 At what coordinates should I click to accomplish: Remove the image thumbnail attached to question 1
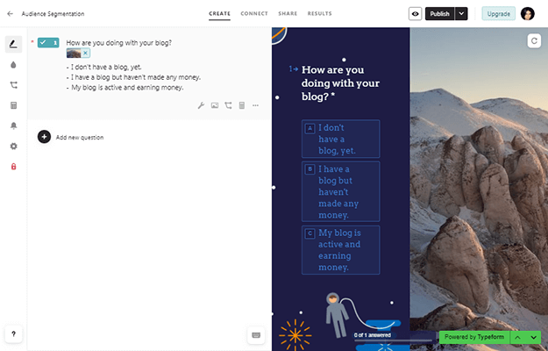click(86, 54)
